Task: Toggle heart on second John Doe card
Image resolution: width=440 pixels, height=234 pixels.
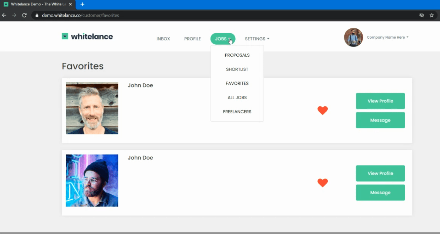Action: [x=322, y=183]
